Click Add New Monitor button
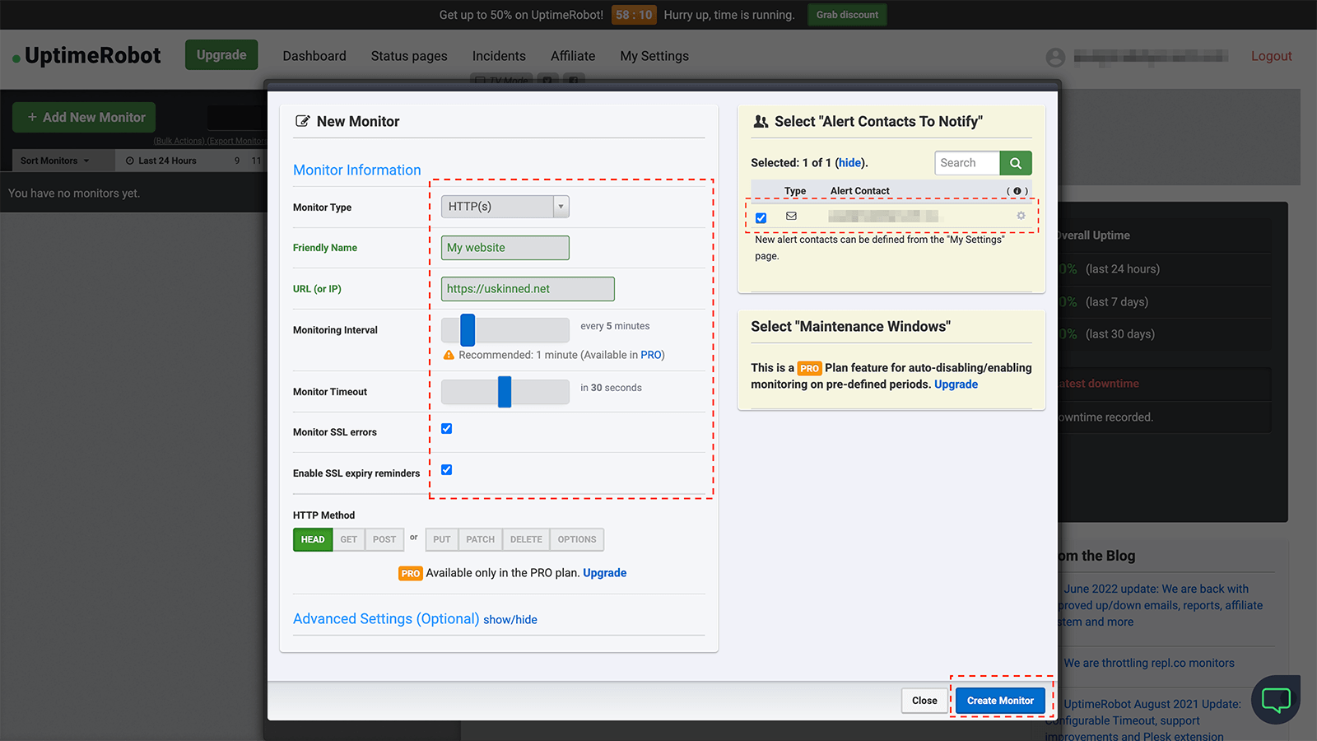Viewport: 1317px width, 741px height. click(84, 118)
